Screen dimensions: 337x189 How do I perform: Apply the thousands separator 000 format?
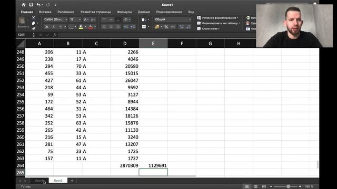(173, 27)
